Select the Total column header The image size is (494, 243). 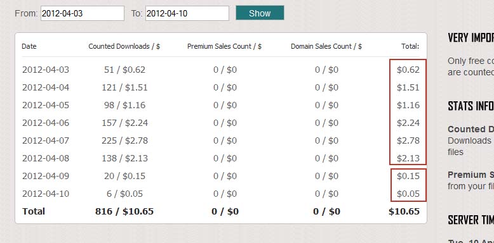click(x=410, y=46)
